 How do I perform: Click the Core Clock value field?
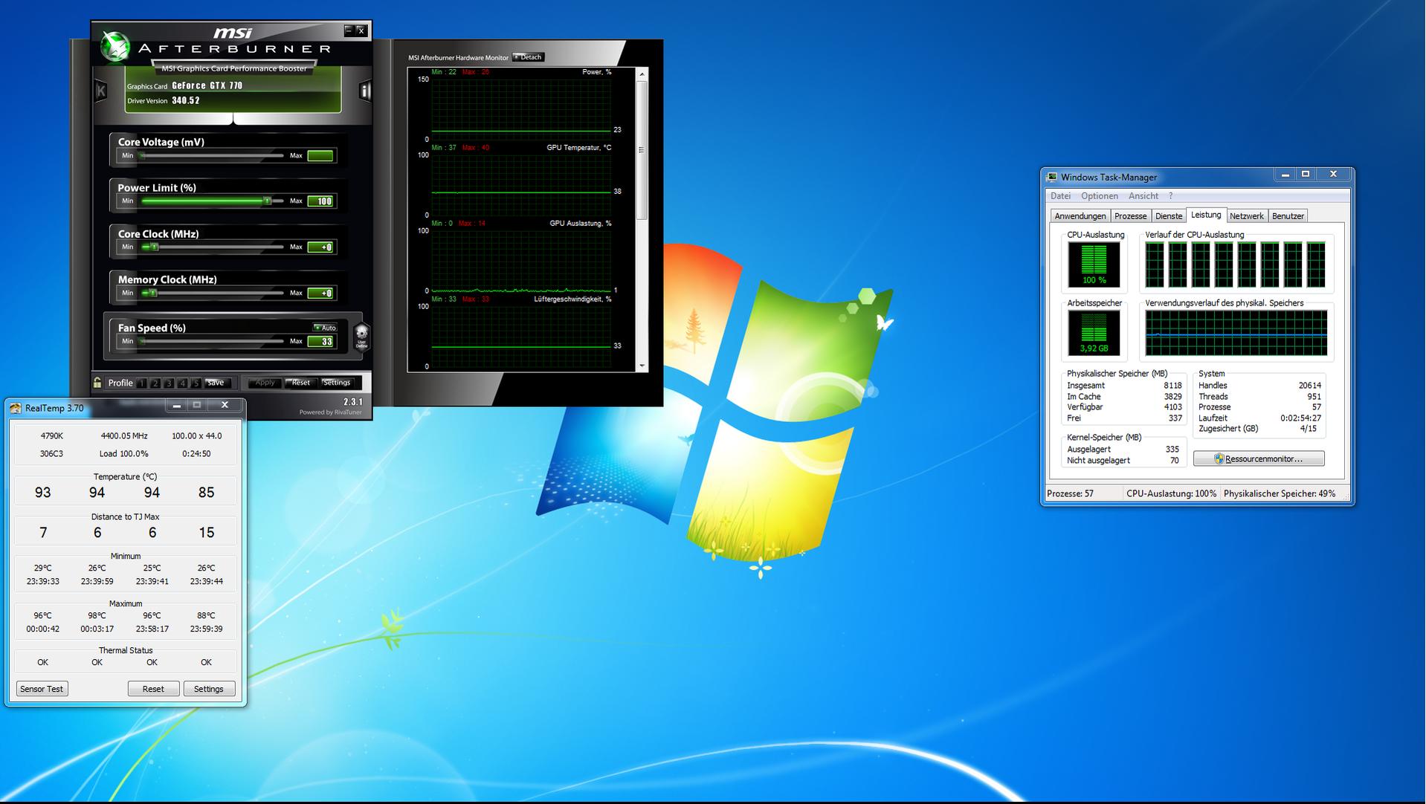click(320, 247)
